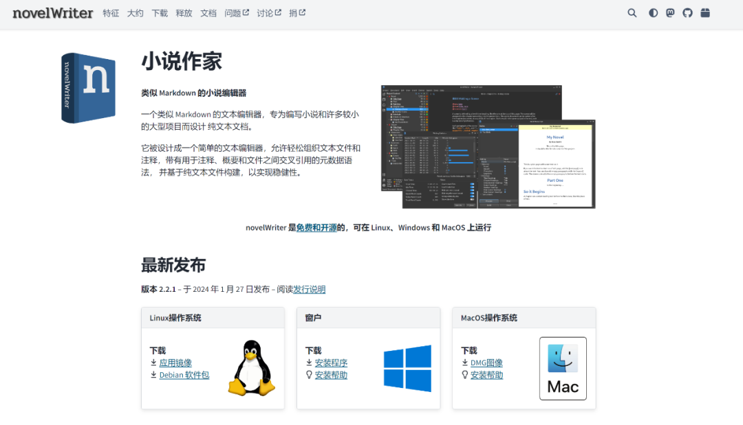Open the 捐 external link
This screenshot has height=425, width=743.
tap(297, 13)
